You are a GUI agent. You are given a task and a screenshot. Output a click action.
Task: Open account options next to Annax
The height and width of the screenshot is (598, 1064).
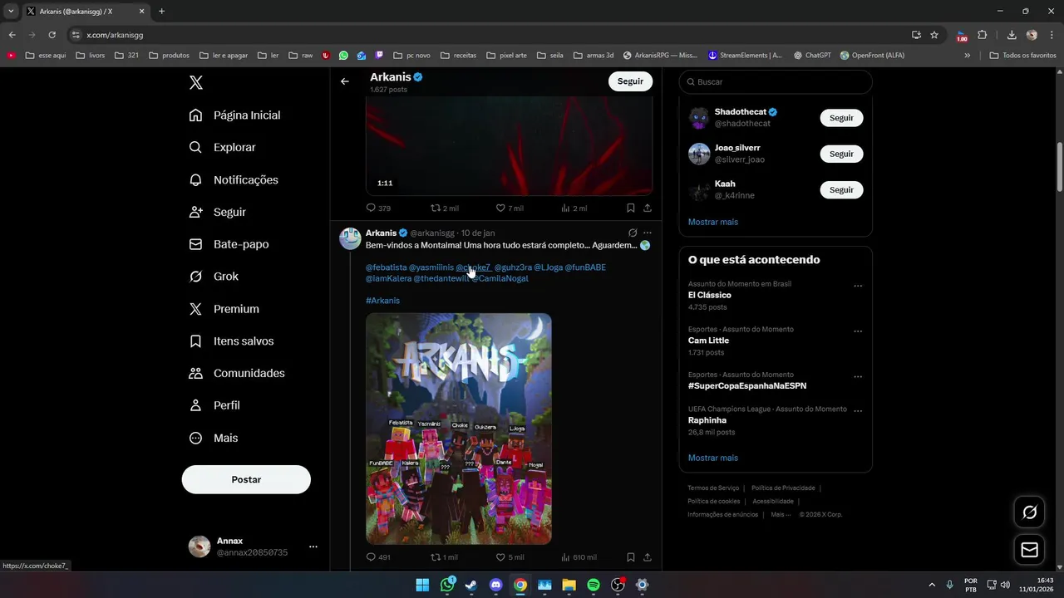313,547
